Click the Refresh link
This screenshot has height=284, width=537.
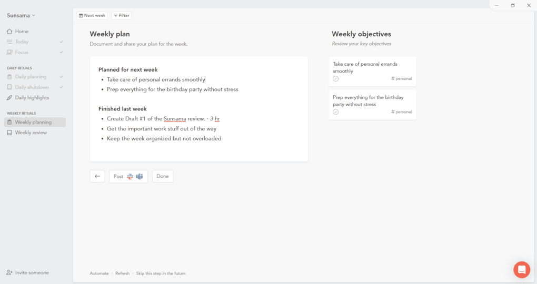122,273
